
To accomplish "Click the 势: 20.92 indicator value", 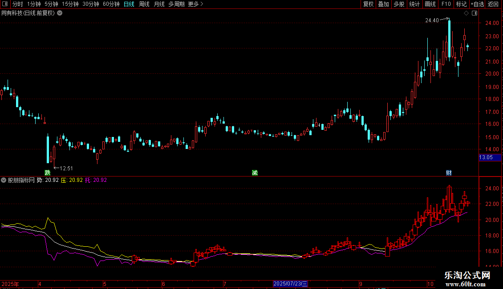I will click(48, 180).
